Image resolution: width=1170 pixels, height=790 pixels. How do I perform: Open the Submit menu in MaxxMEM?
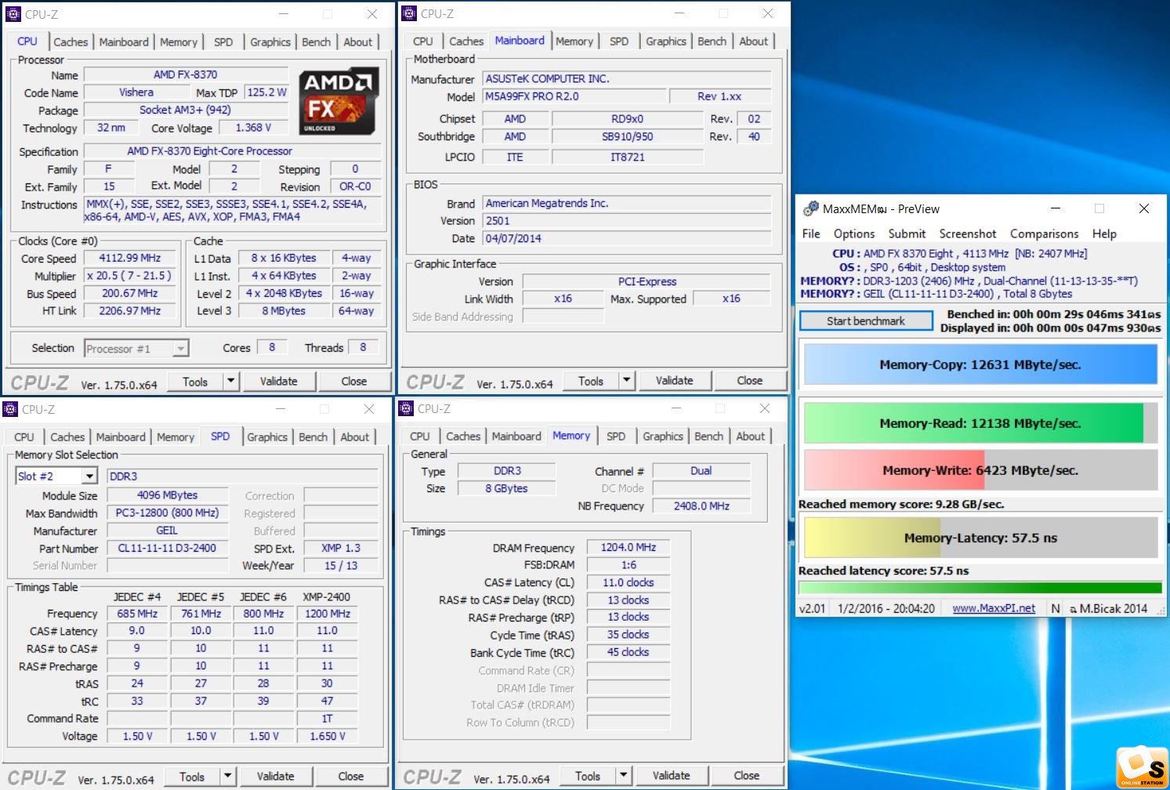(907, 234)
